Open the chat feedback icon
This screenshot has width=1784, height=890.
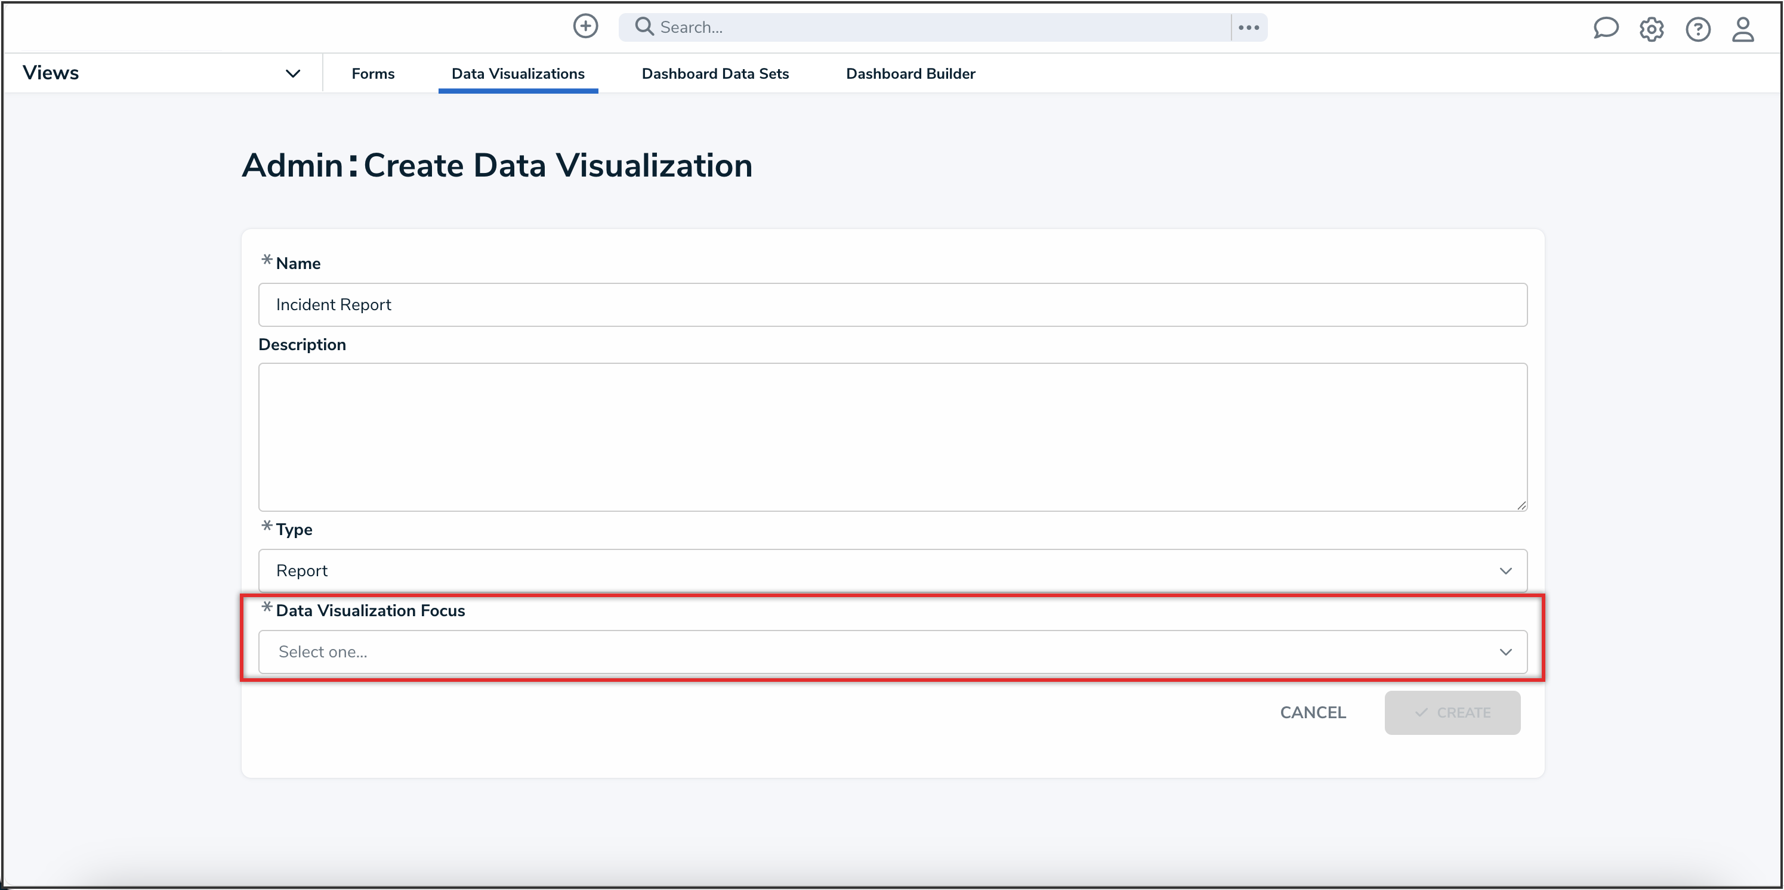click(1606, 29)
